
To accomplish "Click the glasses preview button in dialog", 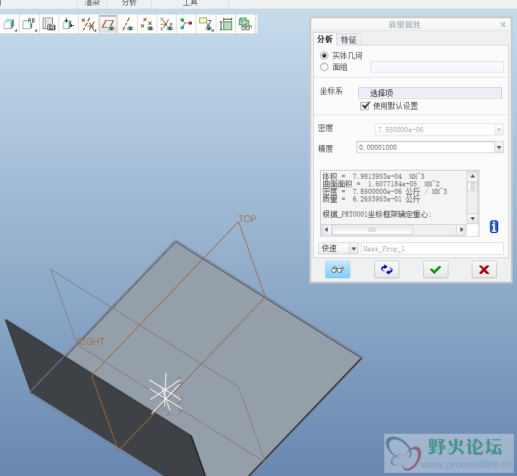I will pos(338,269).
